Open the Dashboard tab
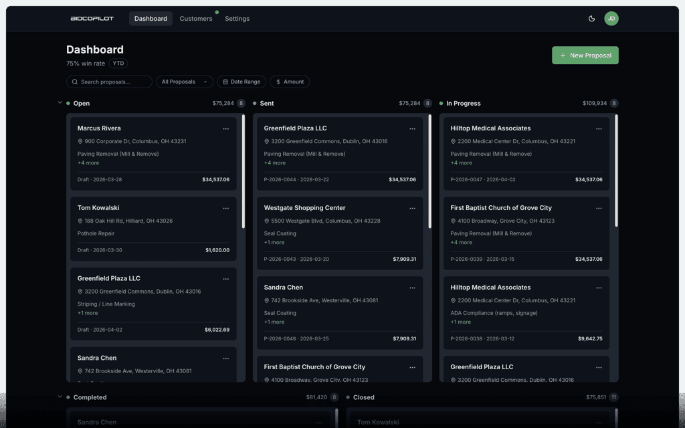The width and height of the screenshot is (685, 428). coord(151,18)
